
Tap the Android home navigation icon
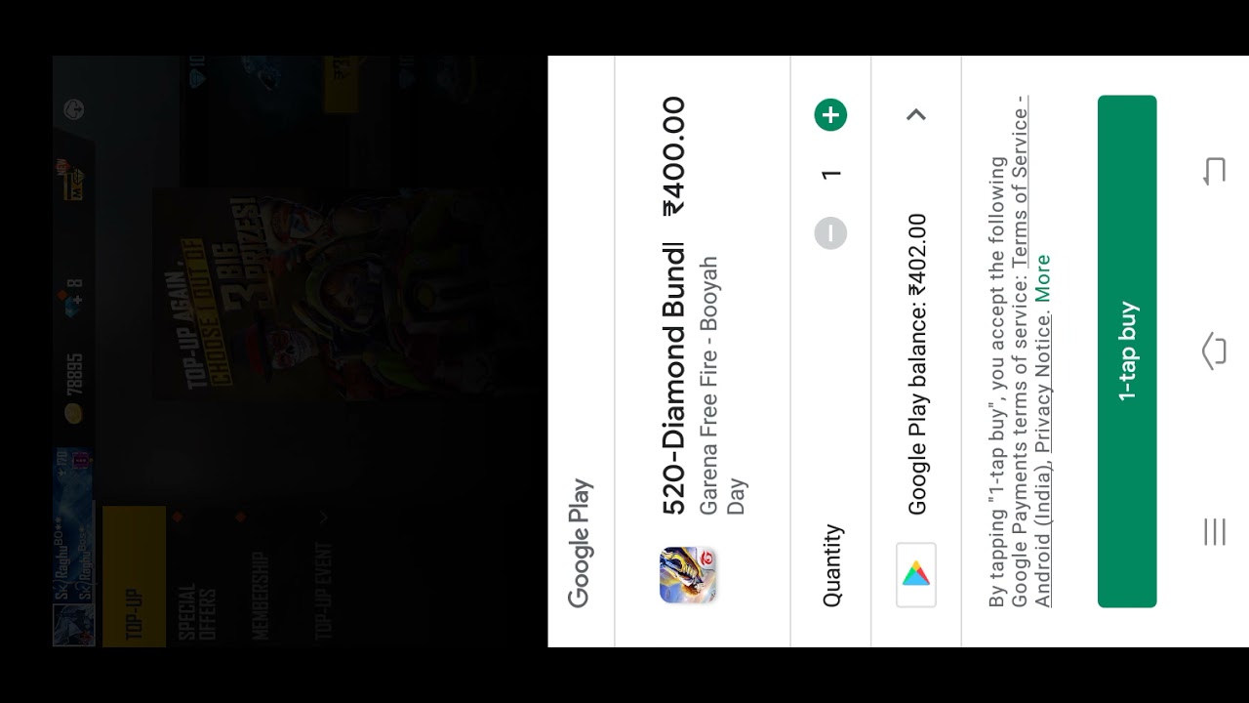(x=1214, y=351)
